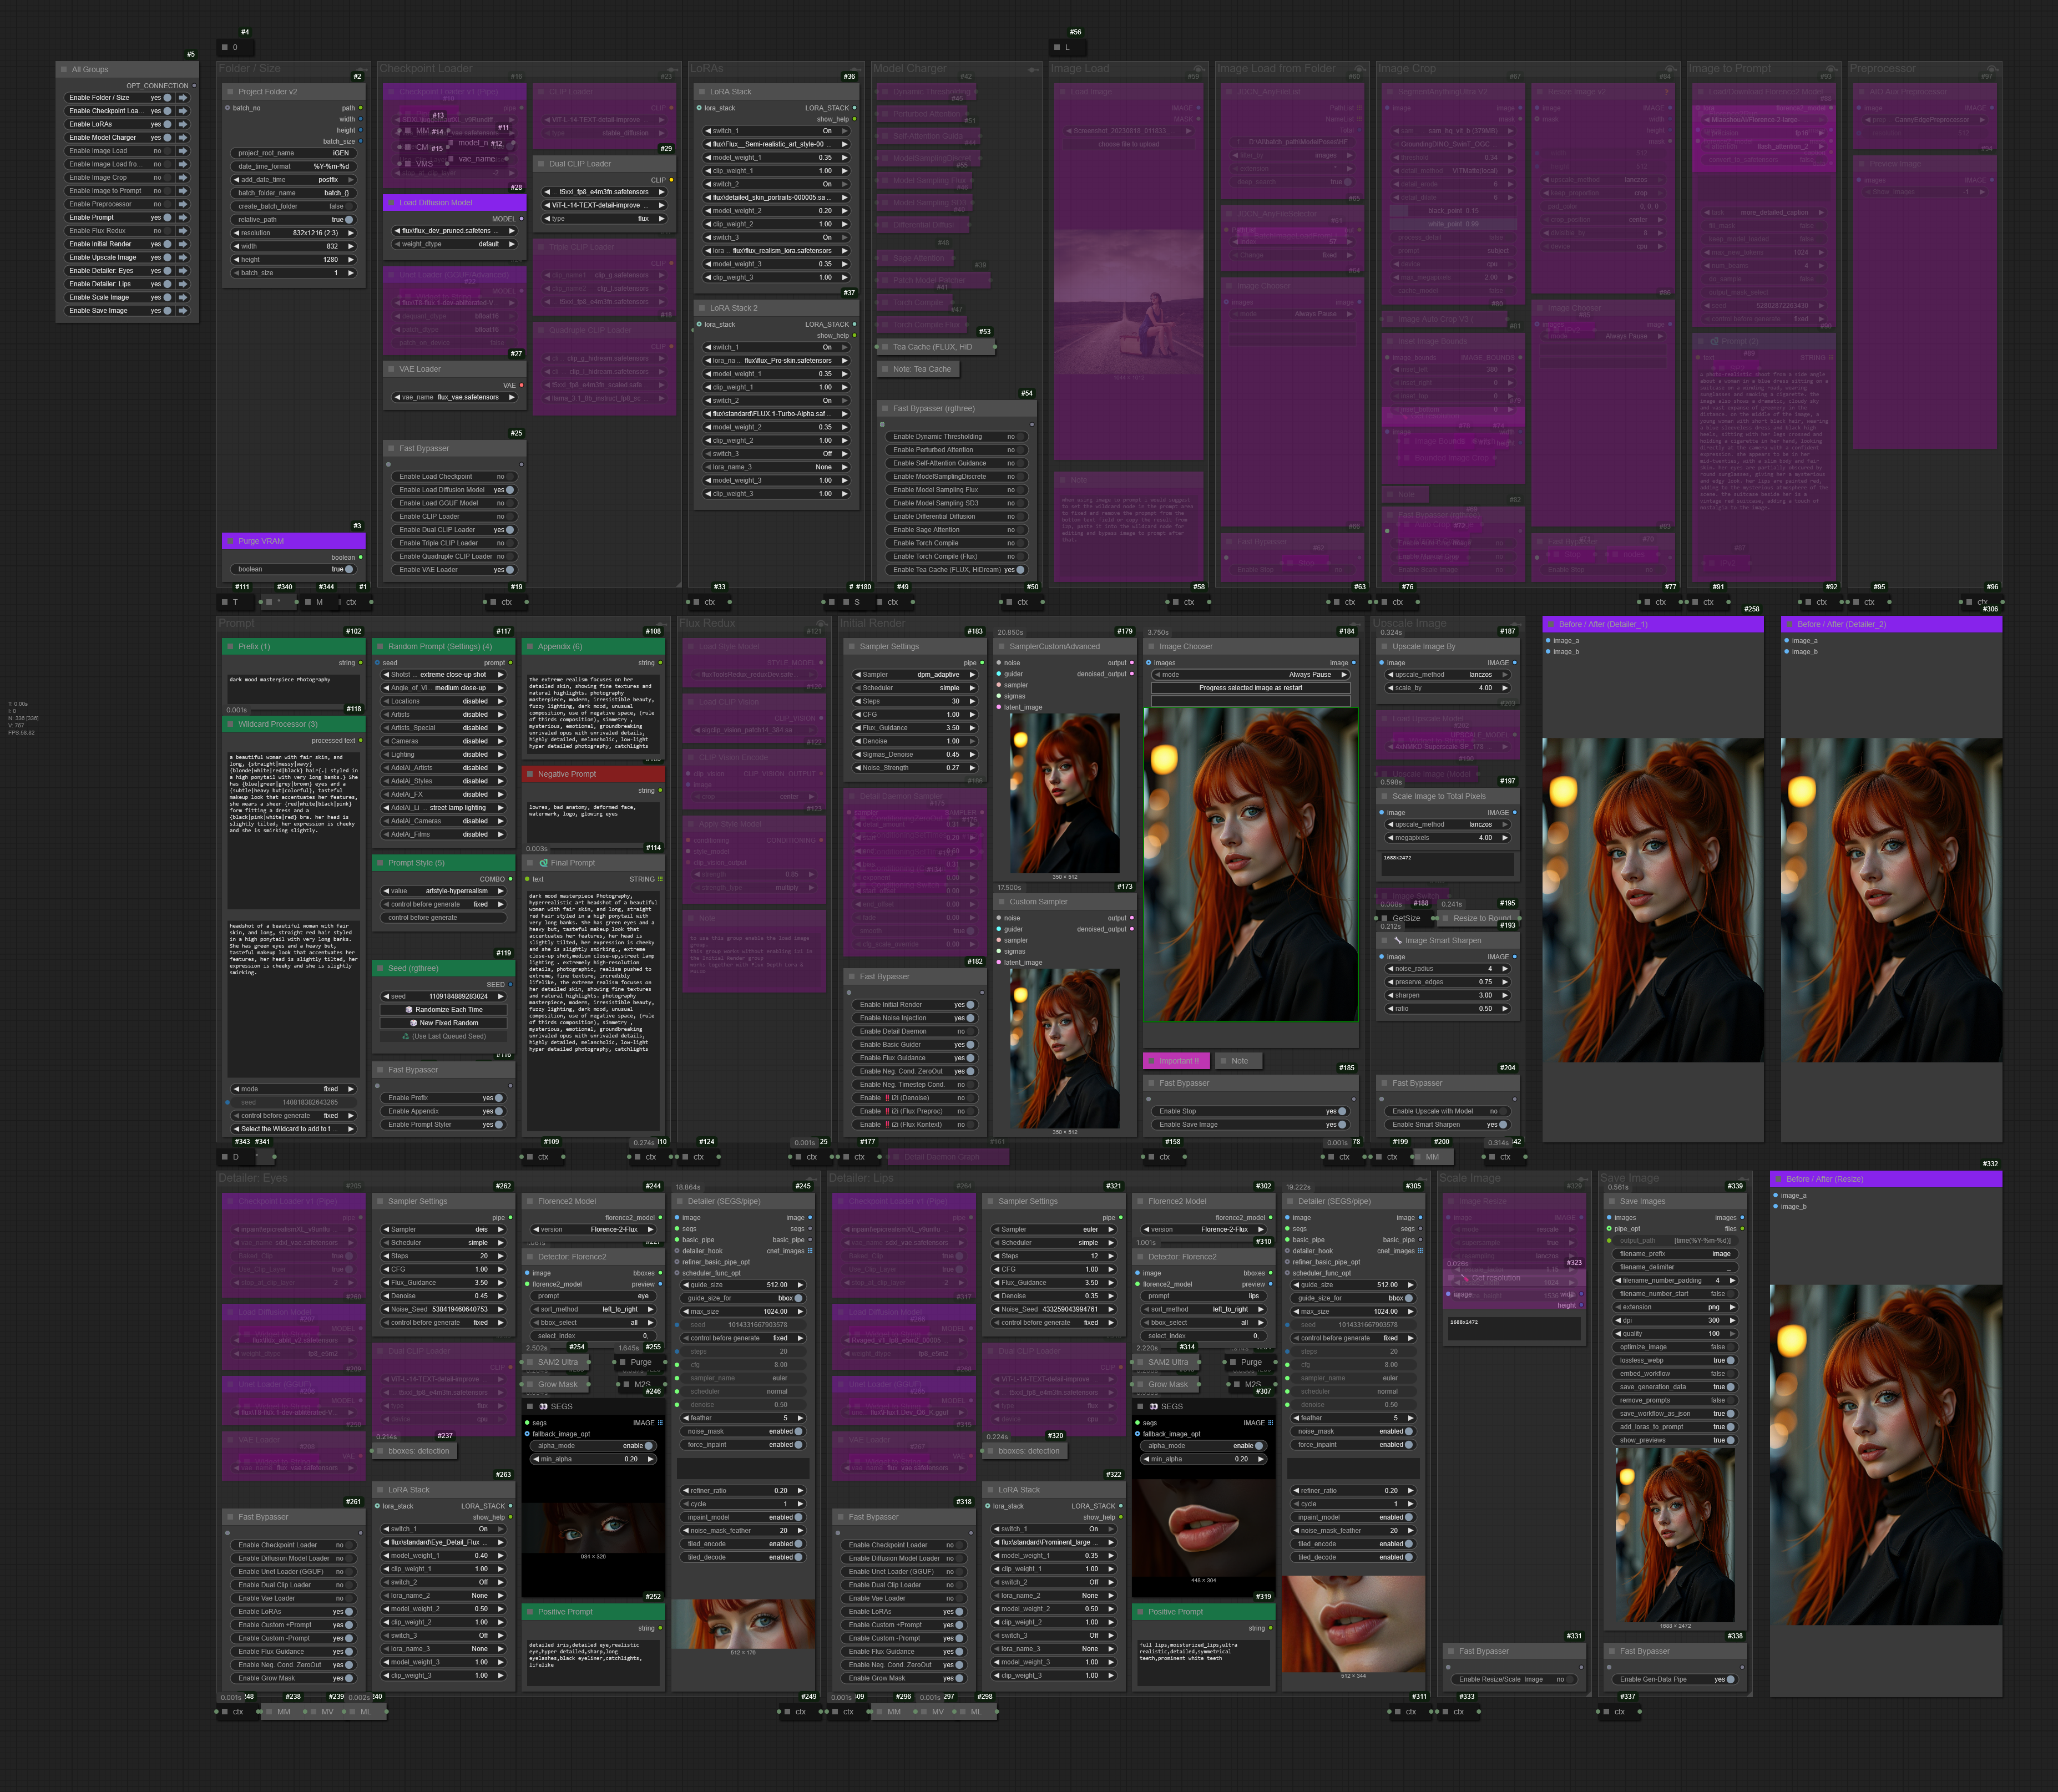This screenshot has width=2058, height=1792.
Task: Click arrow beside Enable Detailer: Eyes row
Action: tap(183, 271)
